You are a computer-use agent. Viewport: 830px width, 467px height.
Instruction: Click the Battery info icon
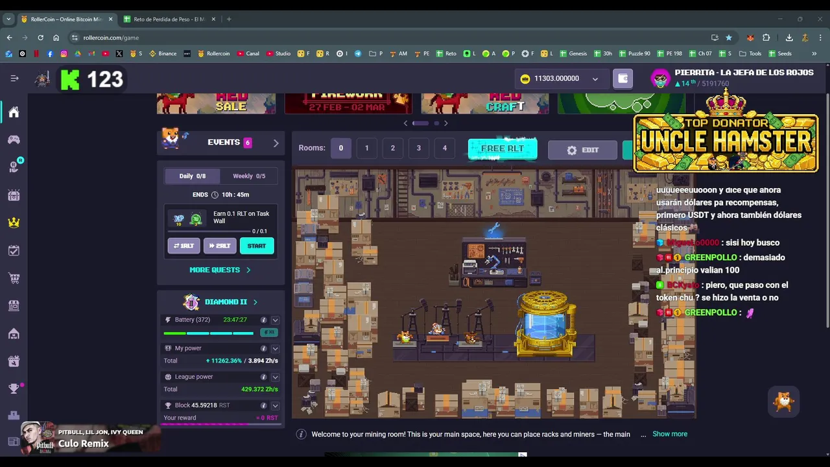click(263, 320)
